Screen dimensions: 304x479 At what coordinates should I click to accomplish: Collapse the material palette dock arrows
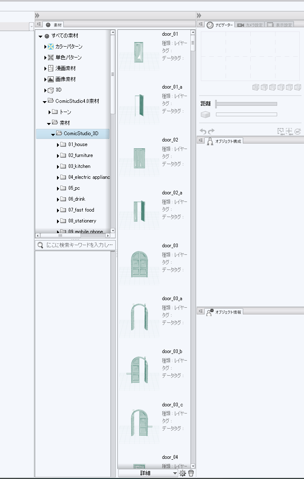pos(37,16)
